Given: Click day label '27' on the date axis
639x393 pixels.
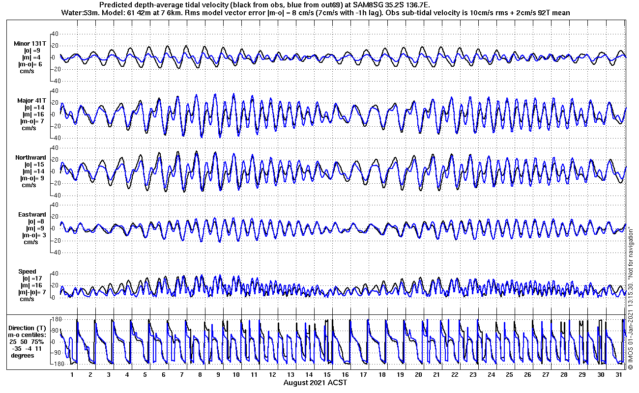Looking at the screenshot, I should coord(546,374).
